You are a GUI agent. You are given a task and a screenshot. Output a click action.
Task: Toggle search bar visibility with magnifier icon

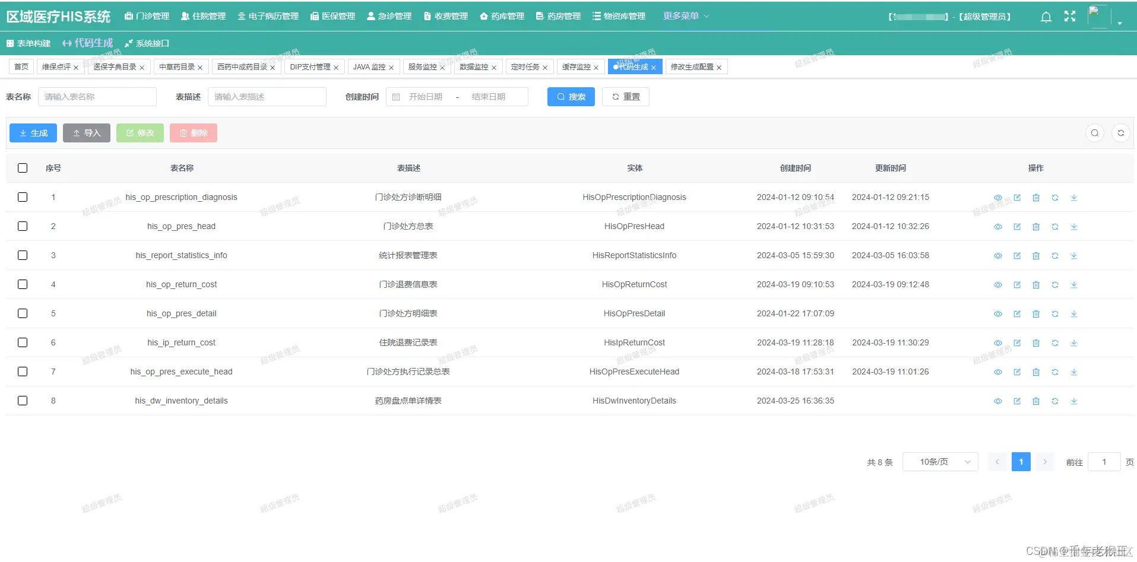coord(1094,132)
